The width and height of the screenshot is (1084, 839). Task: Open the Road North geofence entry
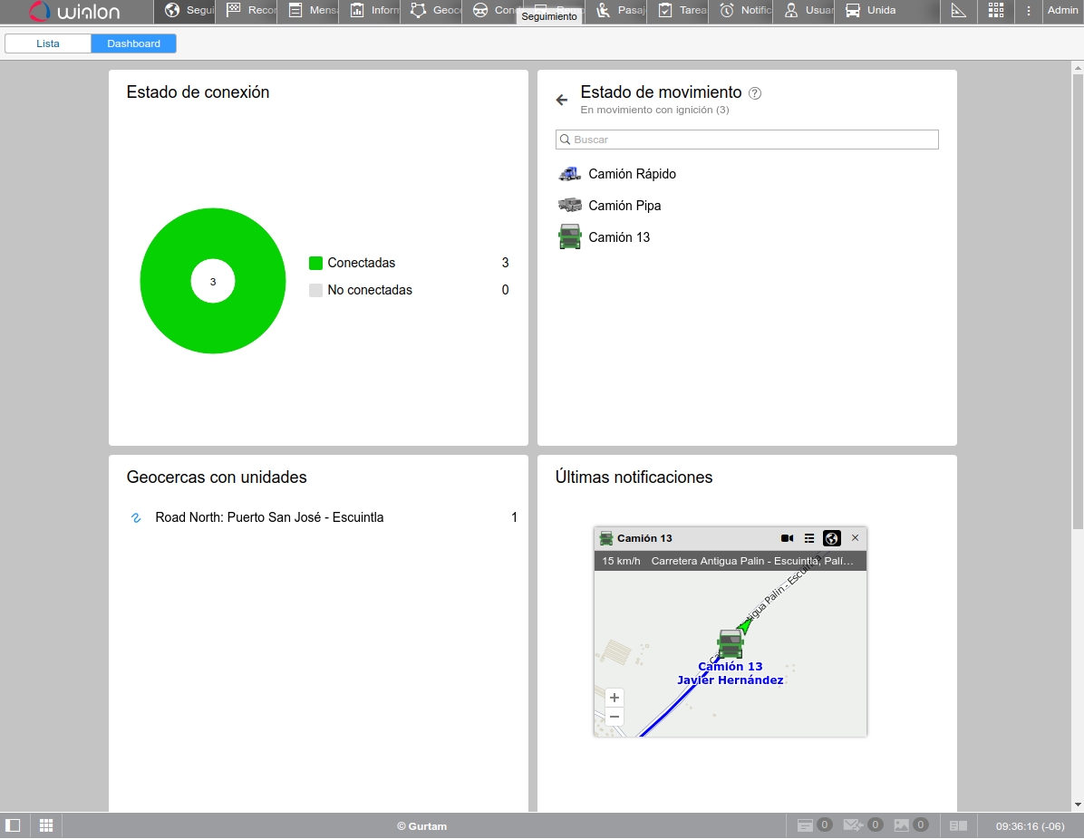[269, 517]
